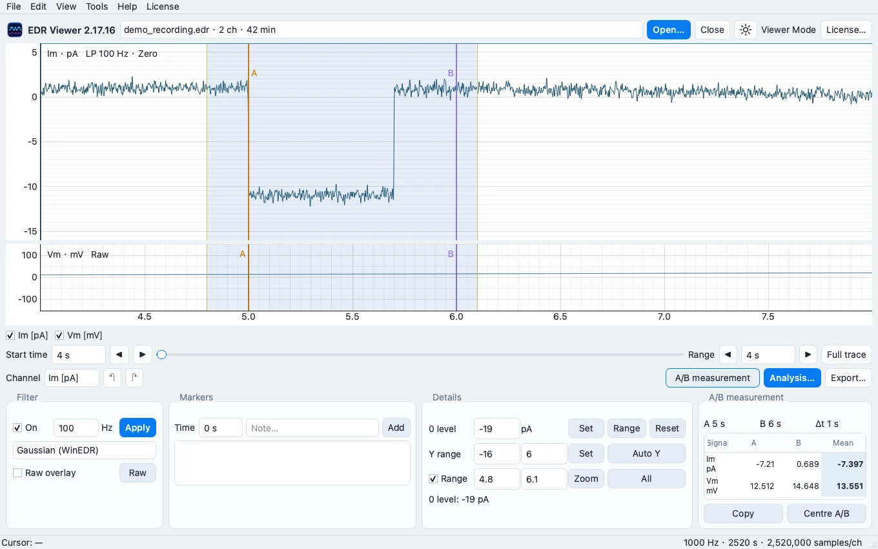Viewport: 878px width, 549px height.
Task: Click Centre A/B button
Action: 826,513
